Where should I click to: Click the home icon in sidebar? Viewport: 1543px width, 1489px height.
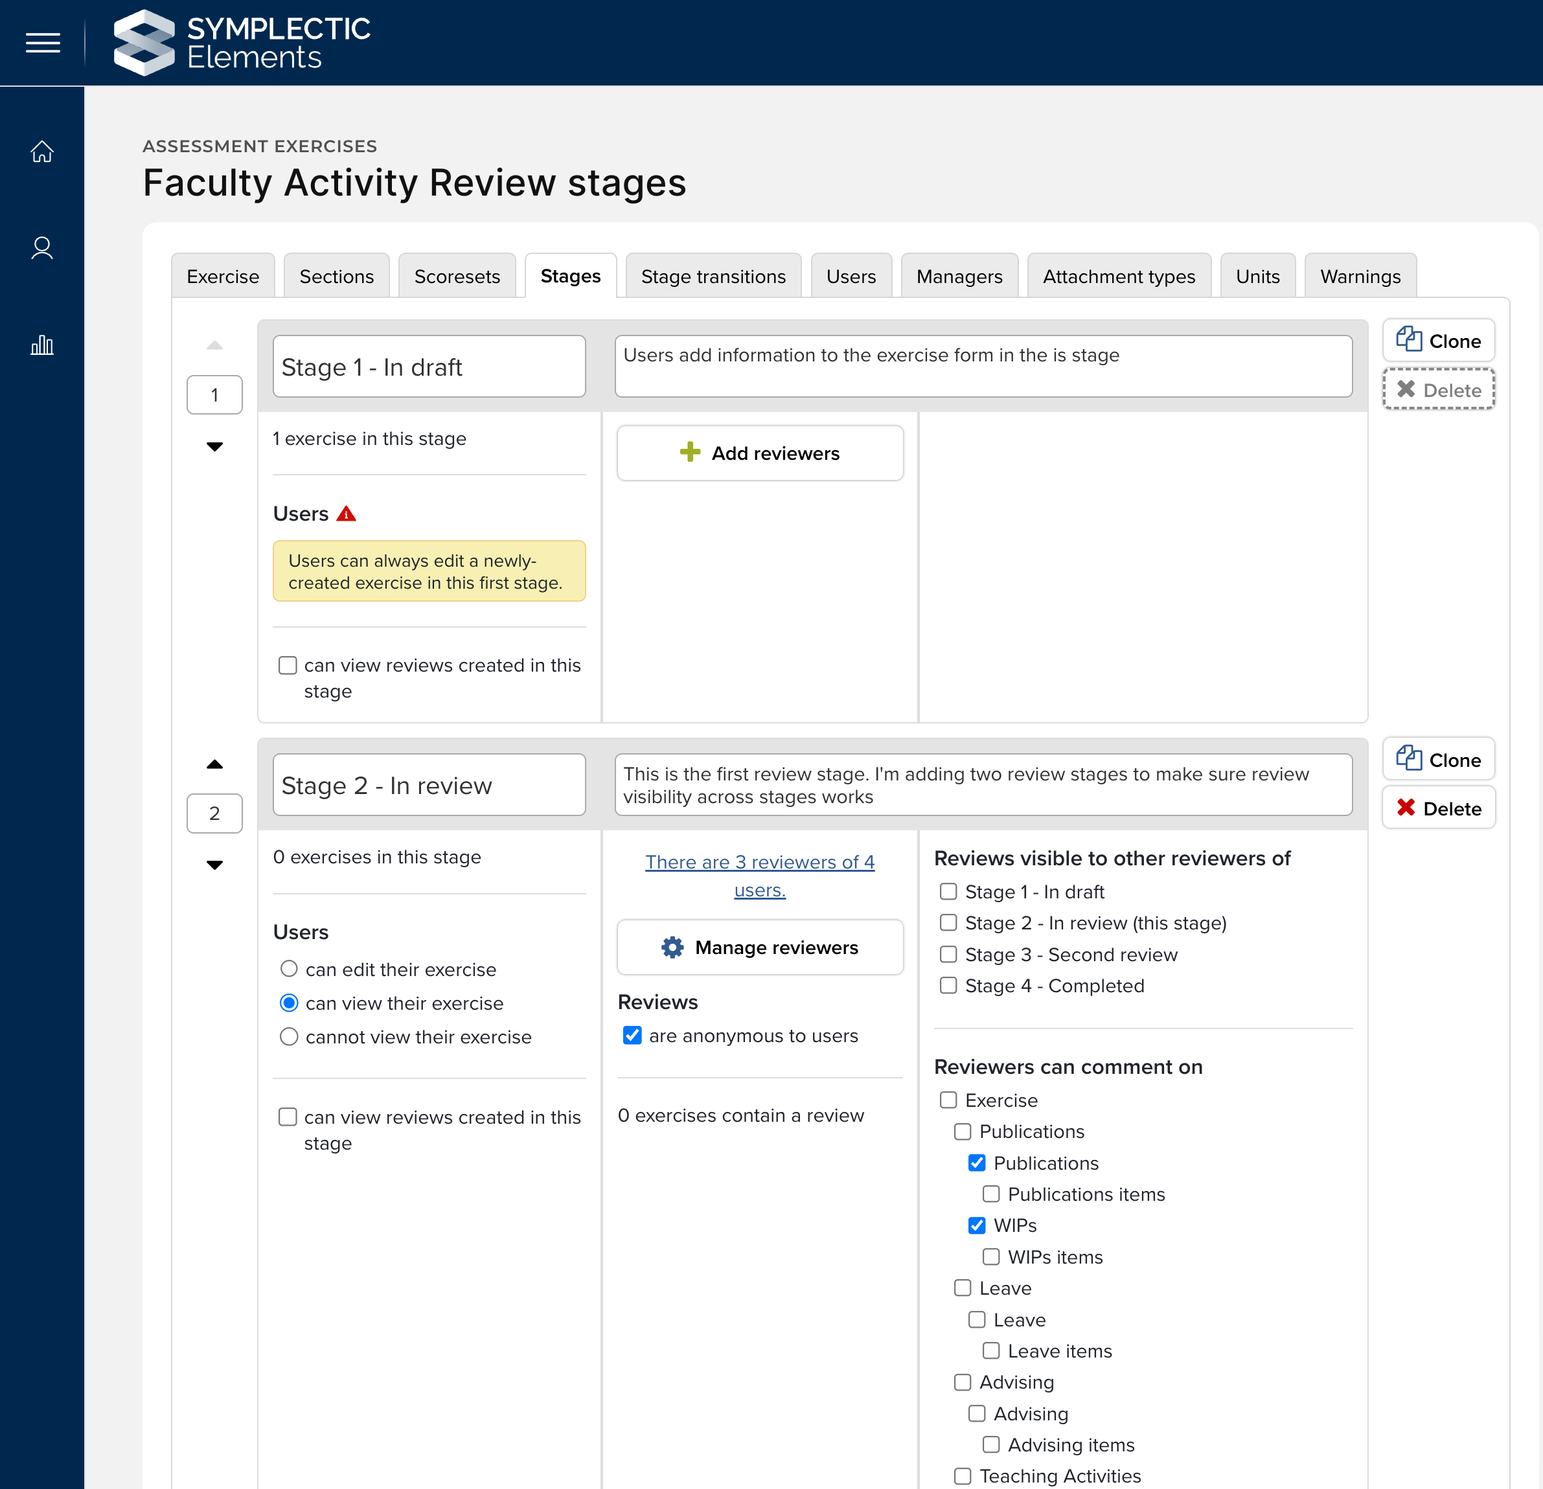41,151
